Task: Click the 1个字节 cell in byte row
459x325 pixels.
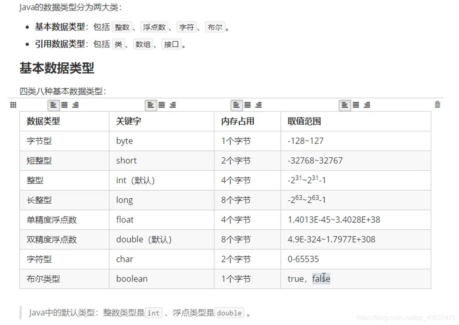Action: coord(247,141)
